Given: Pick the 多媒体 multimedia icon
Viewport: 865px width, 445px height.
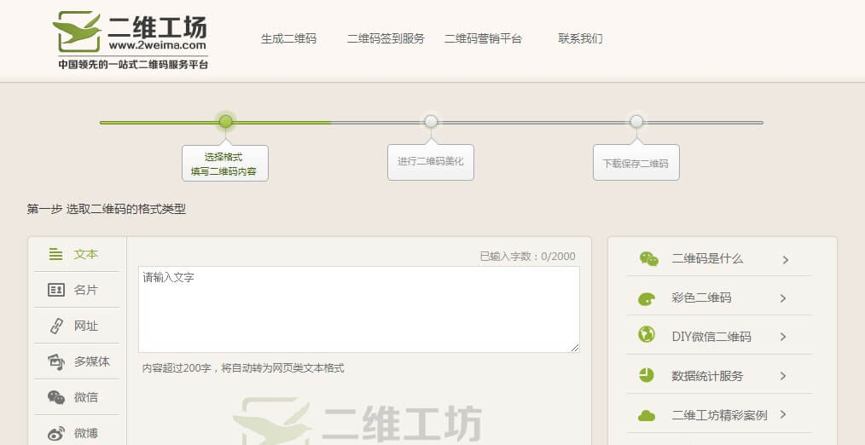Looking at the screenshot, I should tap(56, 361).
